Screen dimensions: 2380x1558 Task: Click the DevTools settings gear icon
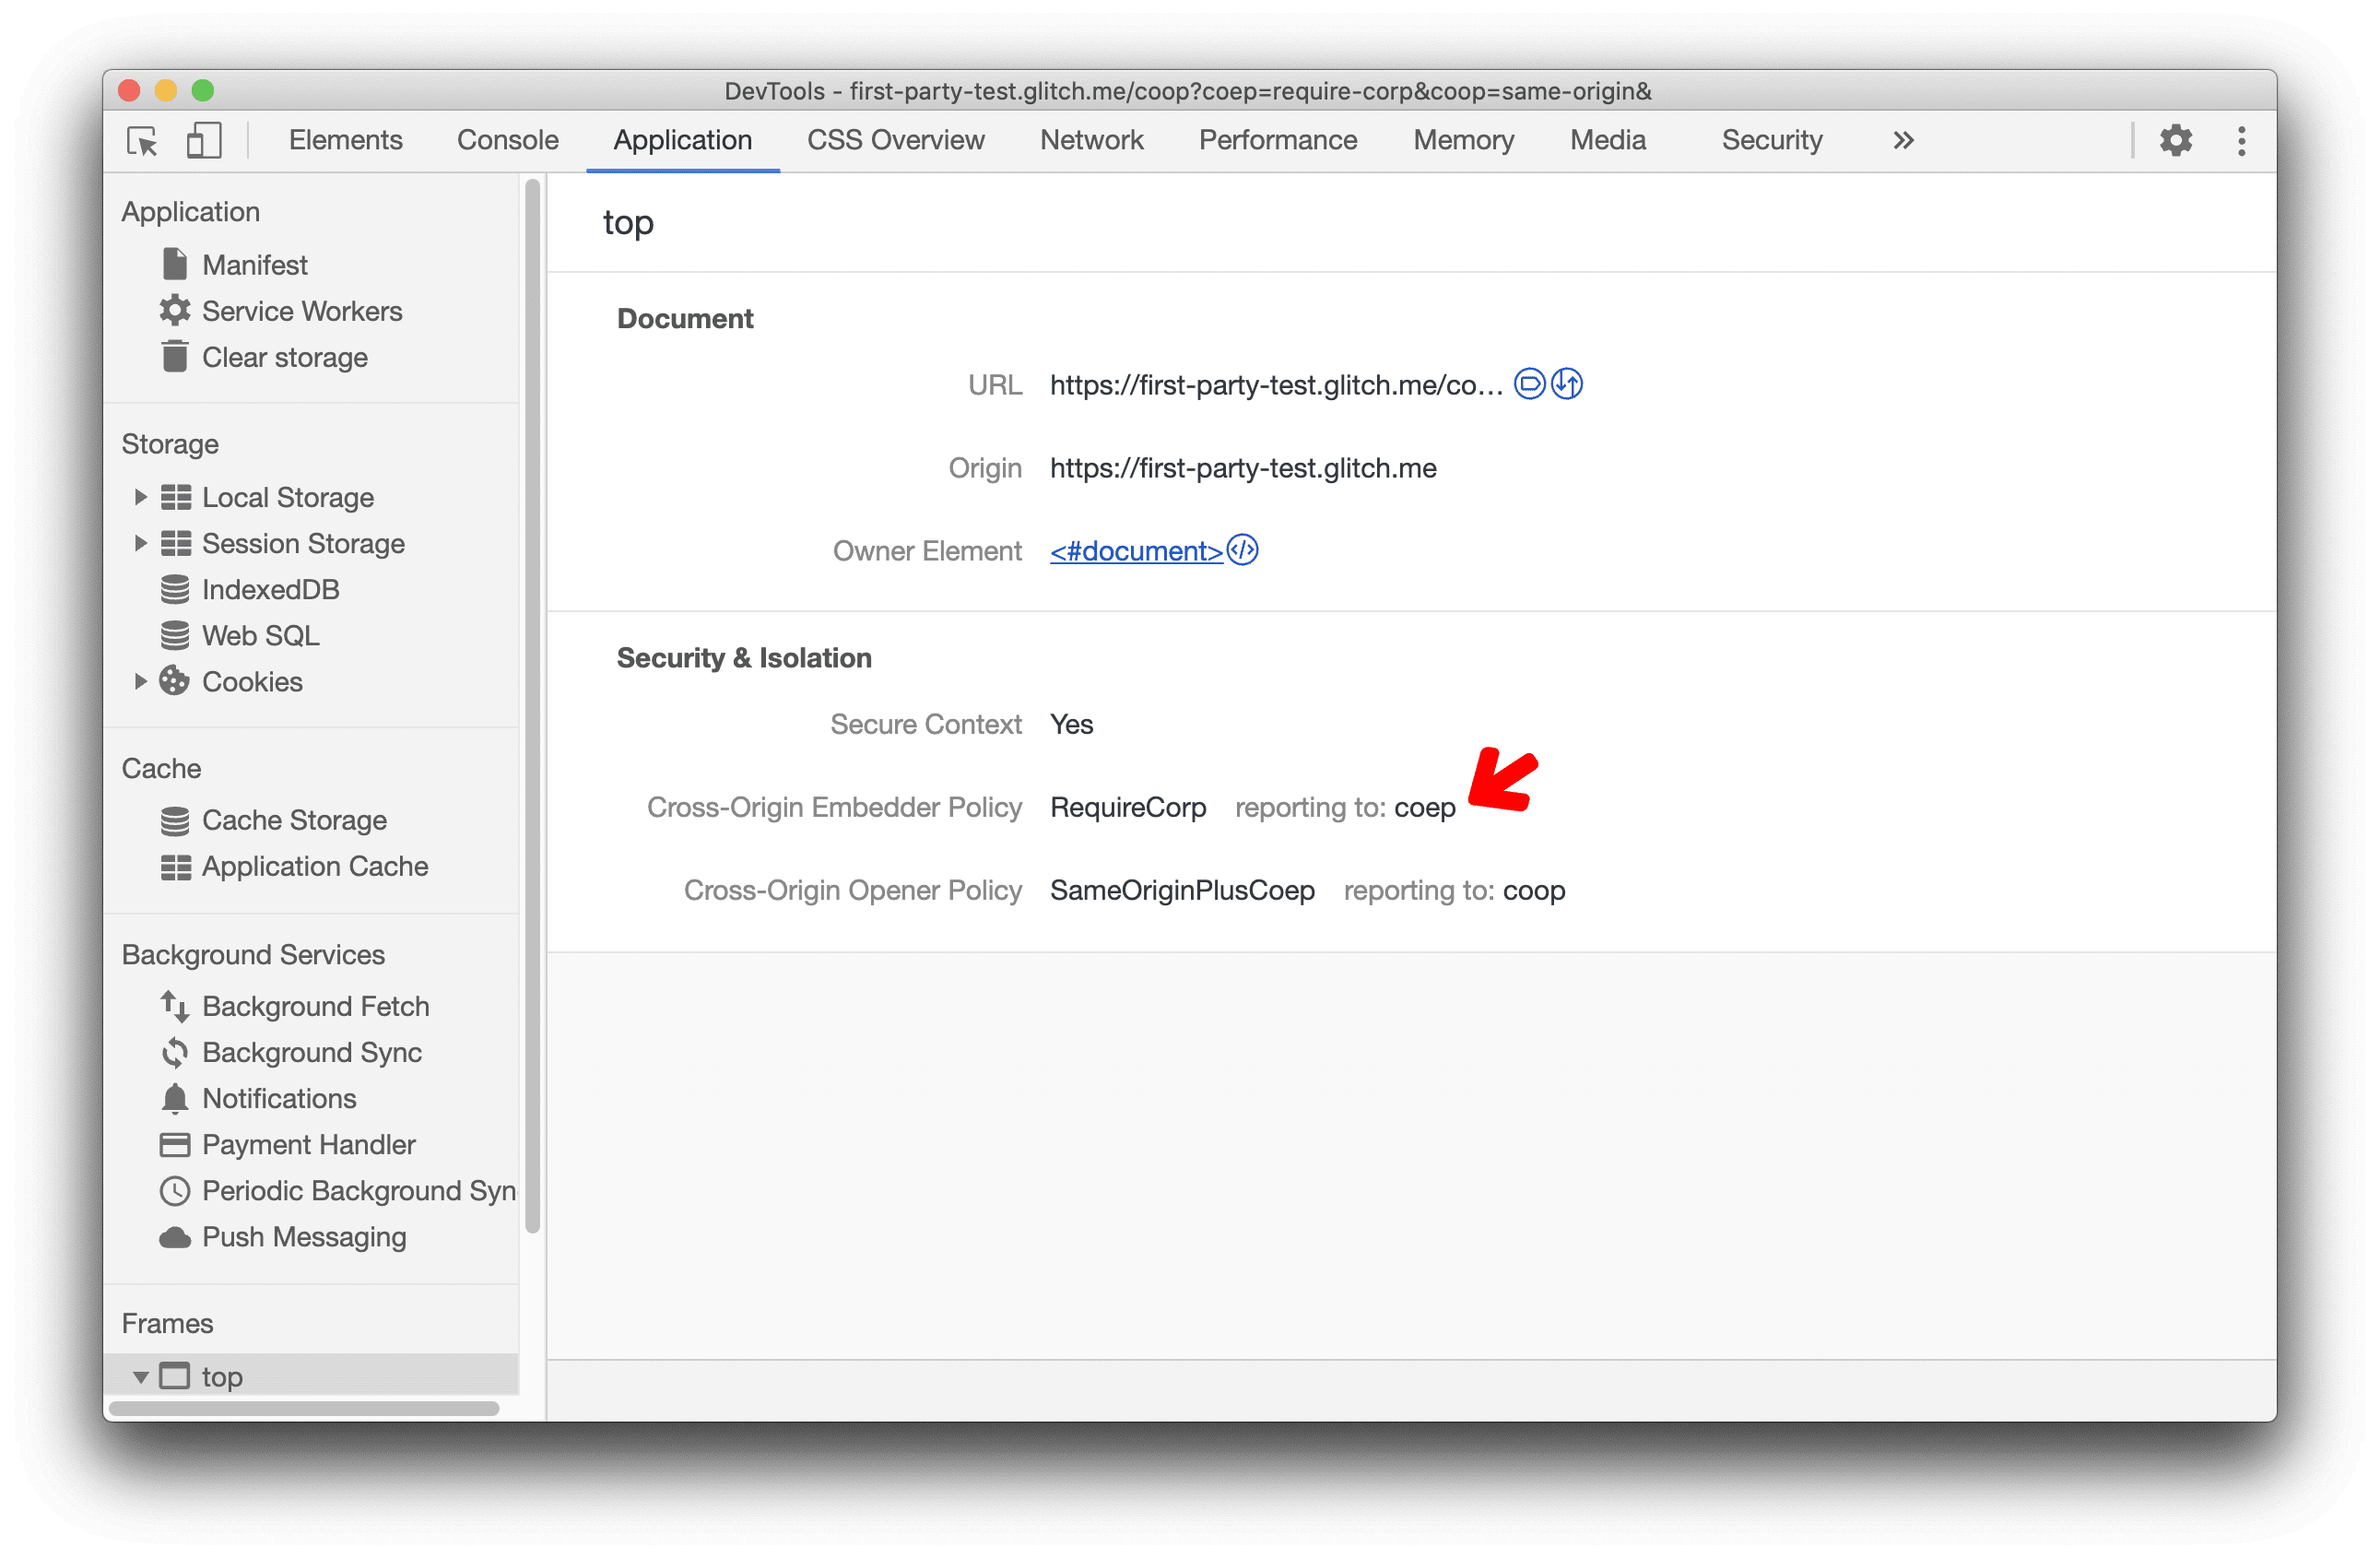[x=2176, y=141]
